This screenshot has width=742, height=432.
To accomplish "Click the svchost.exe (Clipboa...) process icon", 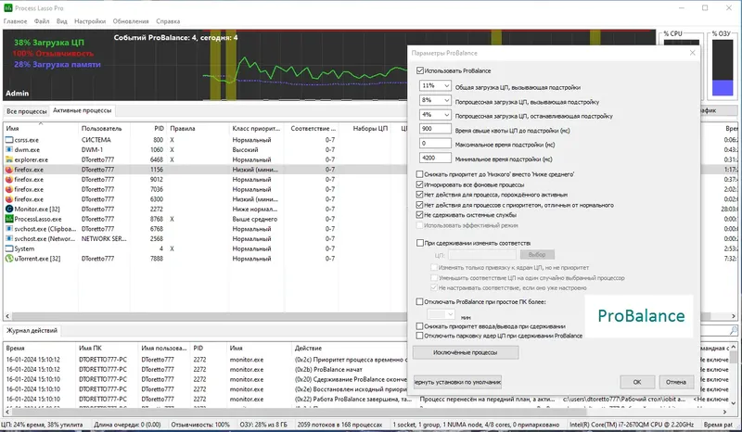I will (x=9, y=229).
